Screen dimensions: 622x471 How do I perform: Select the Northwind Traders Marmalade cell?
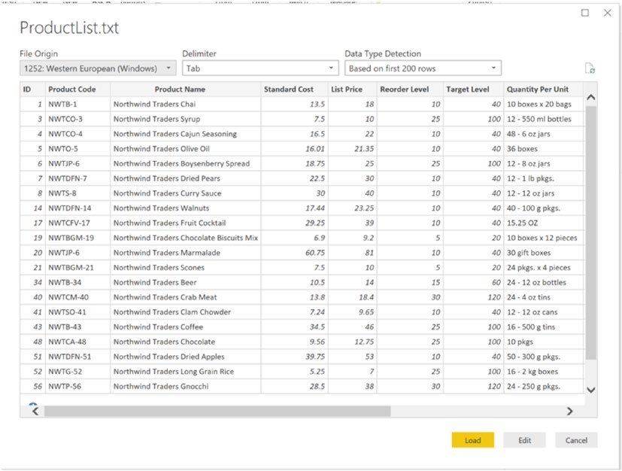(x=186, y=253)
